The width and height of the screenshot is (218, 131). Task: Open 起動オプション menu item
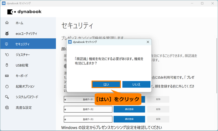28,87
